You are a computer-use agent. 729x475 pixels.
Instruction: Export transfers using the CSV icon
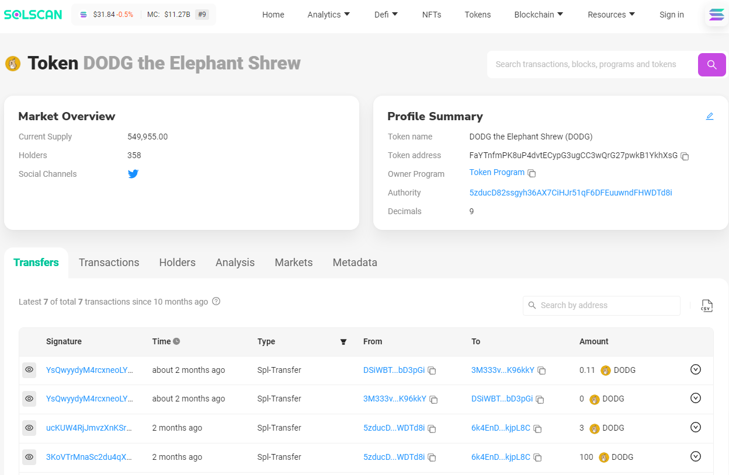707,305
